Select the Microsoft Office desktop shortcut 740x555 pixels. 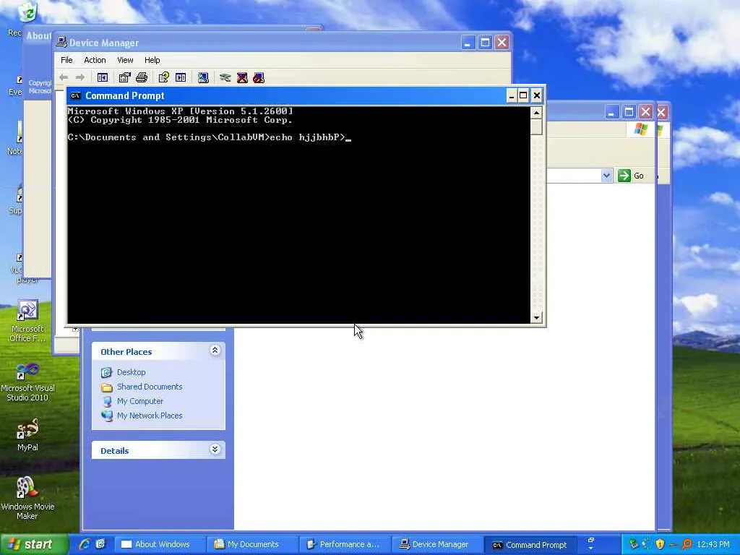27,321
